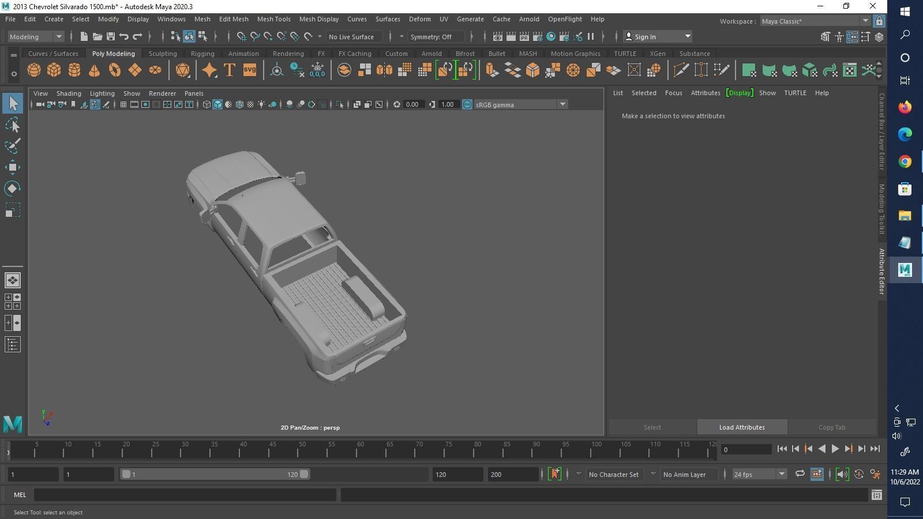Create a polygon torus from the shelf
Screen dimensions: 923x519
point(115,70)
